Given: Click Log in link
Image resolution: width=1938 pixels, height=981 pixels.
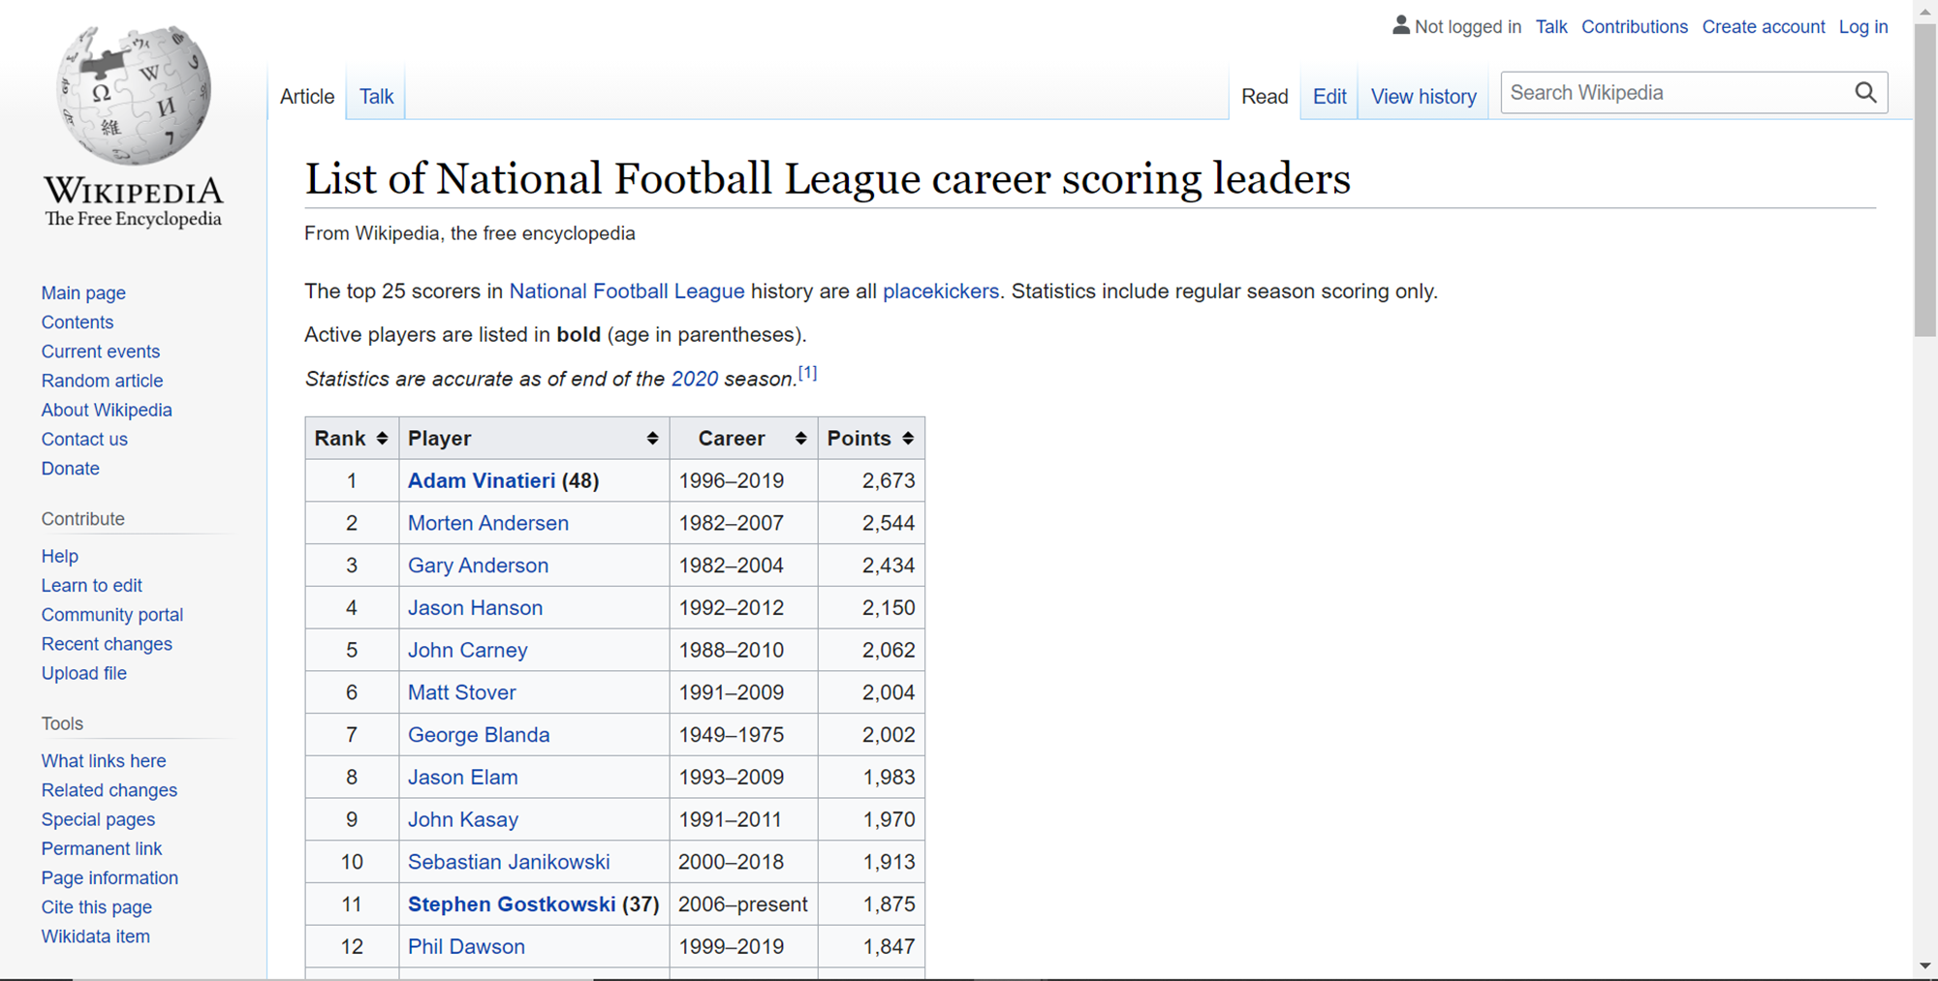Looking at the screenshot, I should [1863, 27].
